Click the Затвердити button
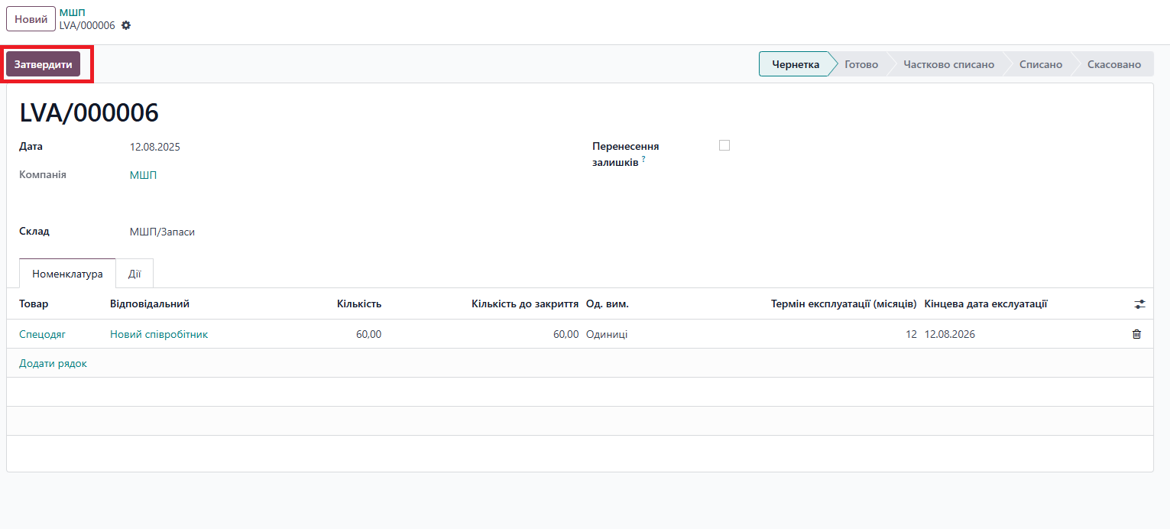Screen dimensions: 1170x529 click(x=43, y=65)
